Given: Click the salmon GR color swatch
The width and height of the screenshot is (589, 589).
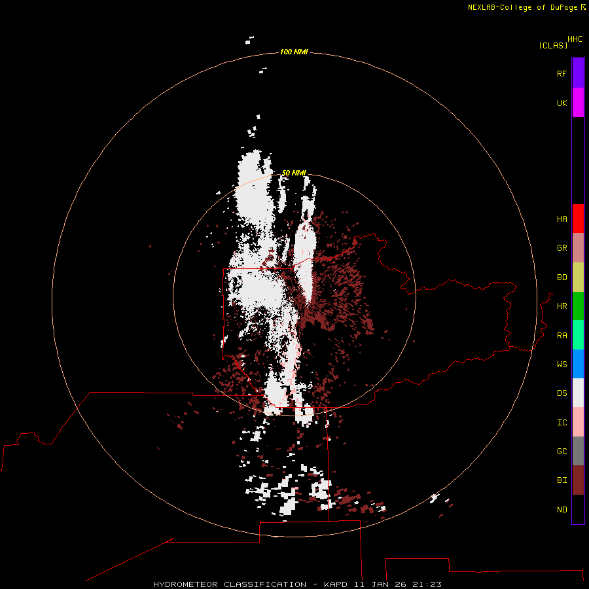Looking at the screenshot, I should (x=578, y=248).
